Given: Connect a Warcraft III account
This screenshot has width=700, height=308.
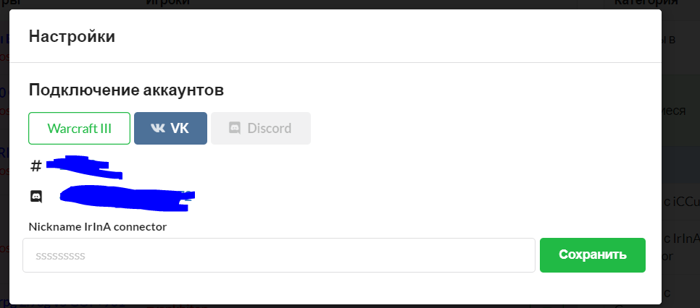Looking at the screenshot, I should (80, 129).
